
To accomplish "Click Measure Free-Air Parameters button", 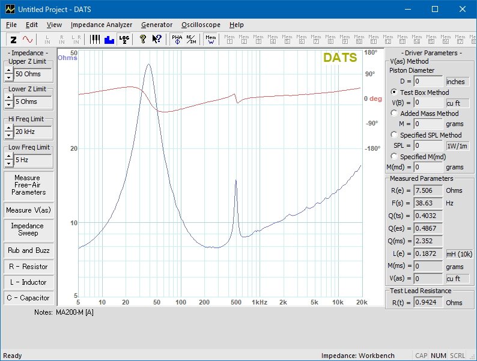I will coord(29,185).
